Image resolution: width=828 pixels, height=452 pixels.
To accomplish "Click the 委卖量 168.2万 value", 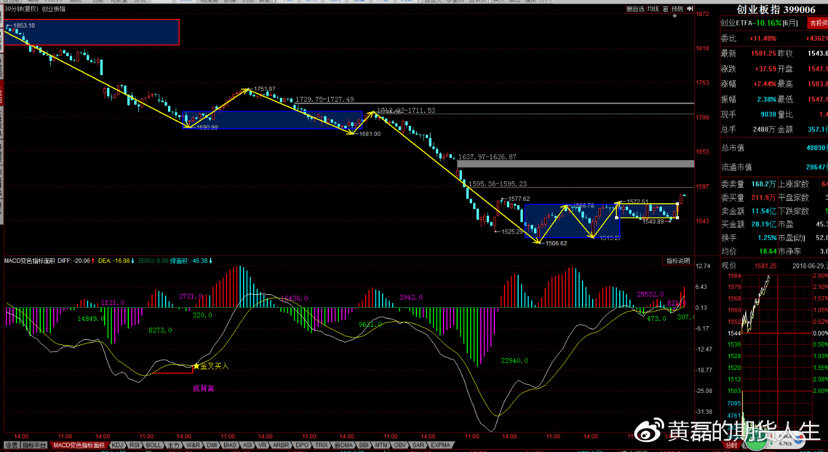I will coord(764,184).
